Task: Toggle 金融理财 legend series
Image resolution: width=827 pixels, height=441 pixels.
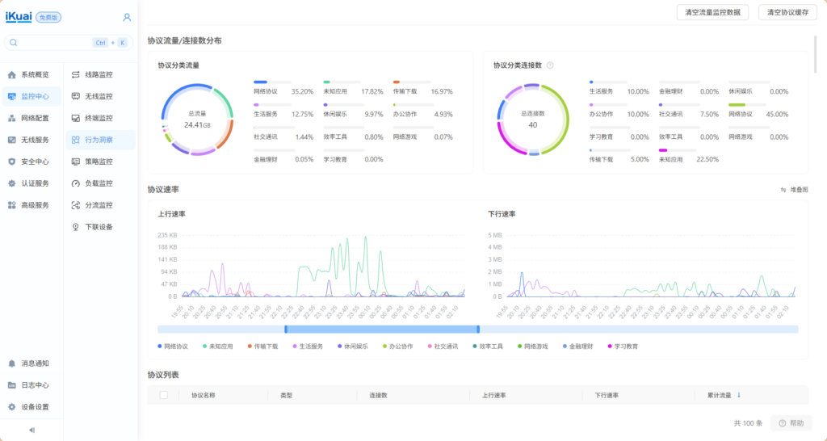Action: (x=577, y=346)
